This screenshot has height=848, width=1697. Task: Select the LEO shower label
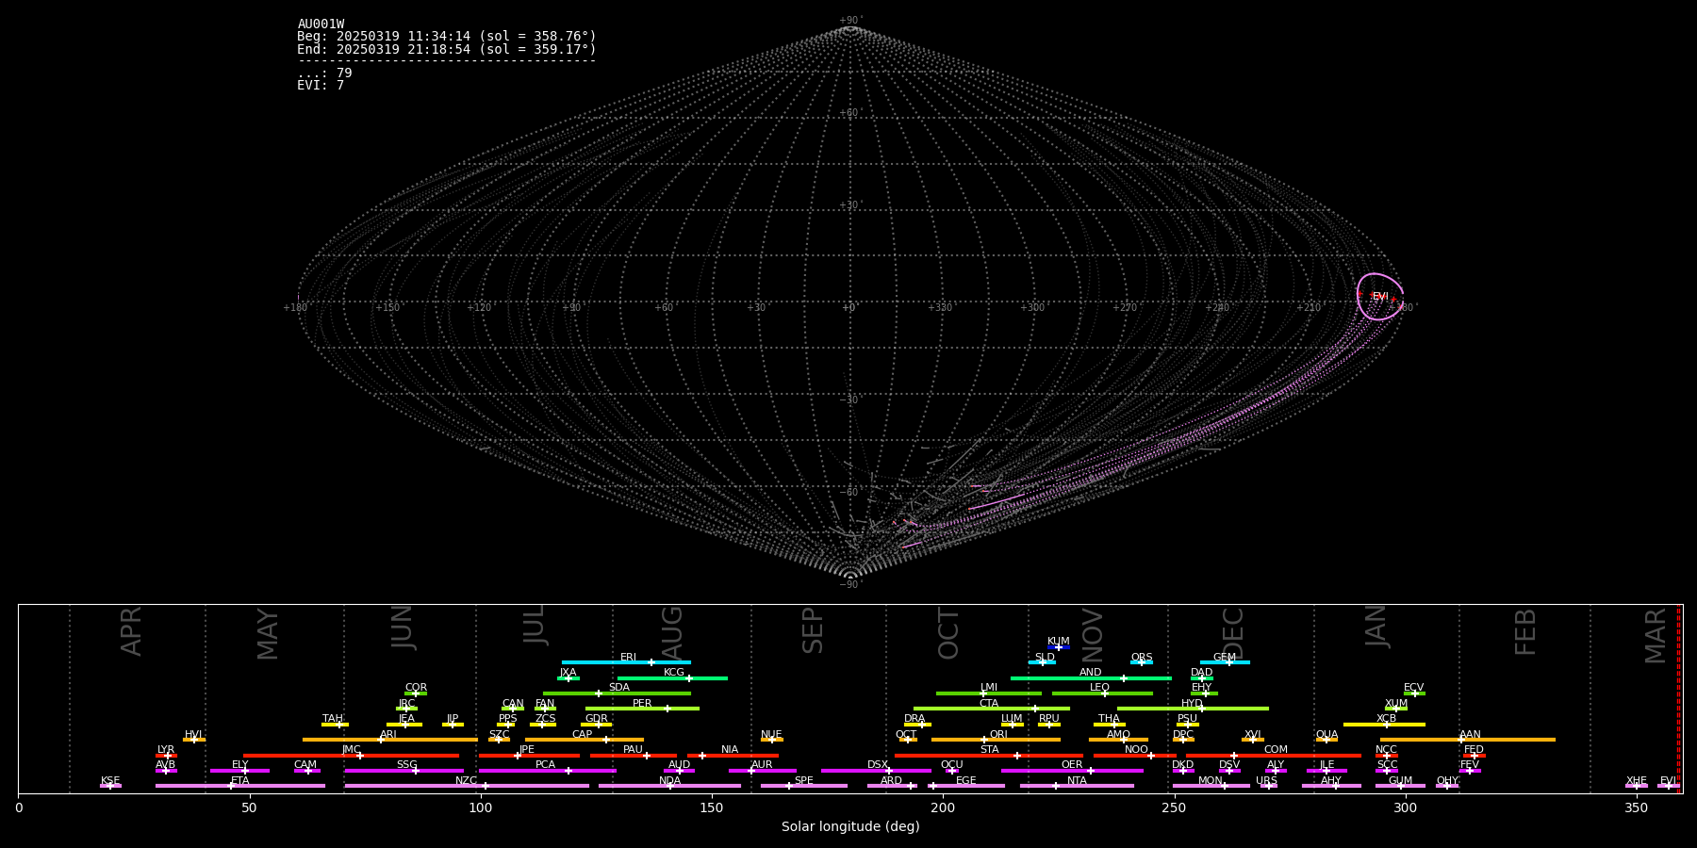click(x=1100, y=688)
